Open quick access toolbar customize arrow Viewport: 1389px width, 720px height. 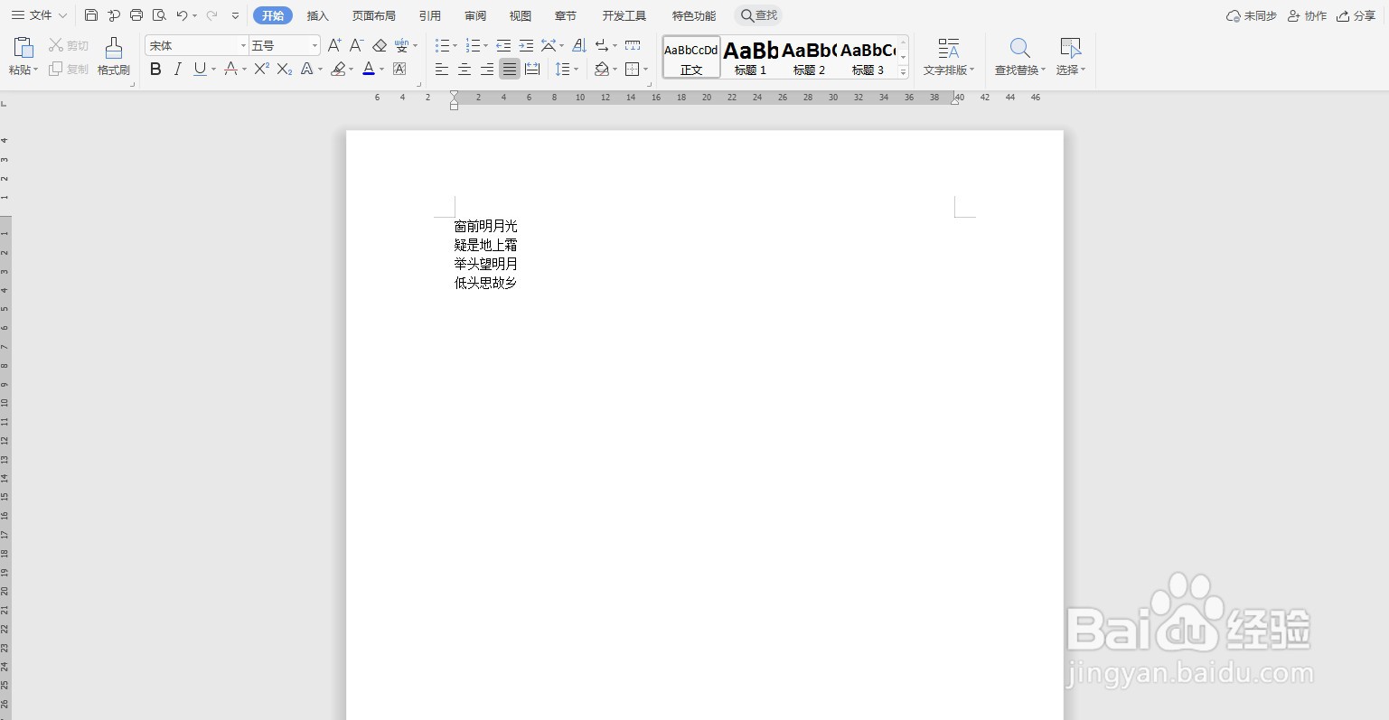(x=236, y=15)
